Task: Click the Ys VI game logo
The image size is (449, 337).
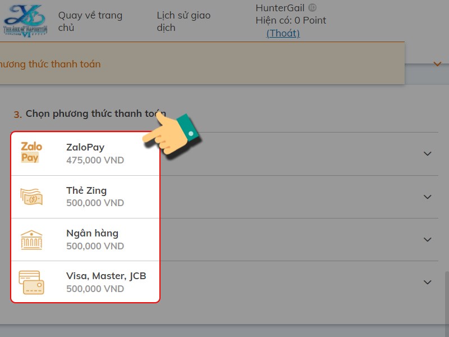Action: click(x=25, y=20)
